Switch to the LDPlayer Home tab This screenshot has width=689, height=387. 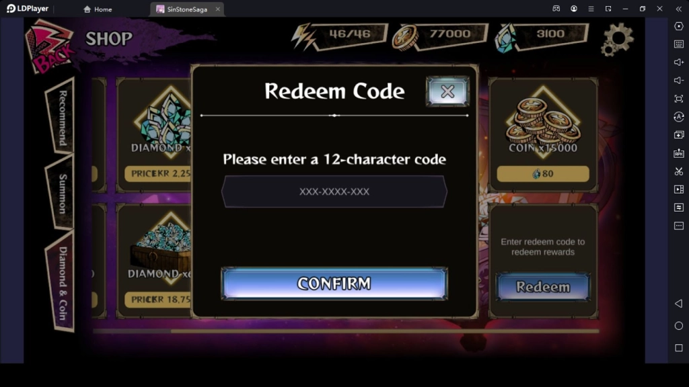point(98,9)
